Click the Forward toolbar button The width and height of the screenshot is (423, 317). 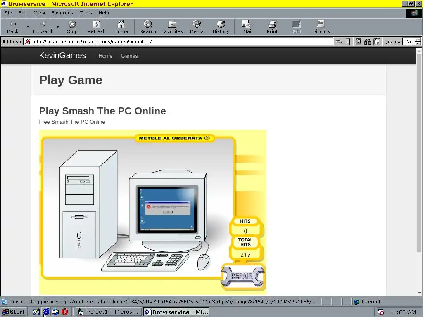coord(43,27)
